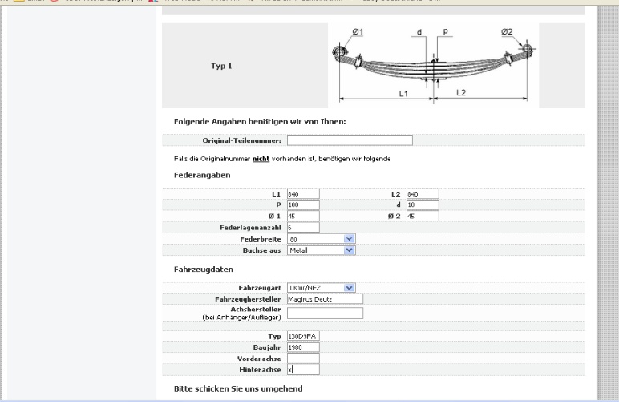This screenshot has width=619, height=402.
Task: Click the d field showing 18
Action: pos(423,205)
